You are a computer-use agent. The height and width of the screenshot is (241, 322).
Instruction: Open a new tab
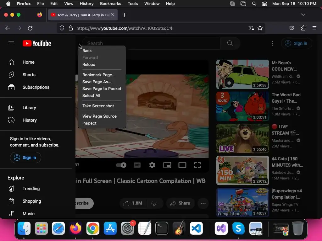(x=124, y=15)
